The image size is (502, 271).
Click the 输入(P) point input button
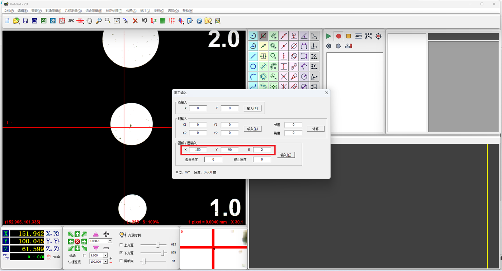252,108
